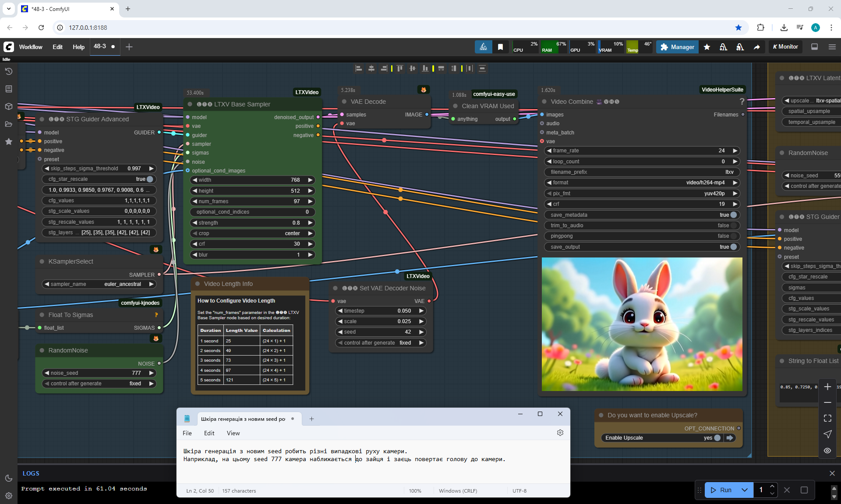Toggle cfg_star_rescale in STG Guider Advanced

[x=150, y=179]
